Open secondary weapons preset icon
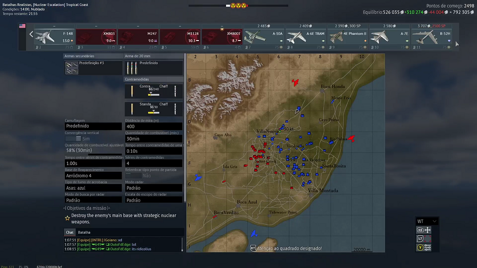 tap(72, 68)
